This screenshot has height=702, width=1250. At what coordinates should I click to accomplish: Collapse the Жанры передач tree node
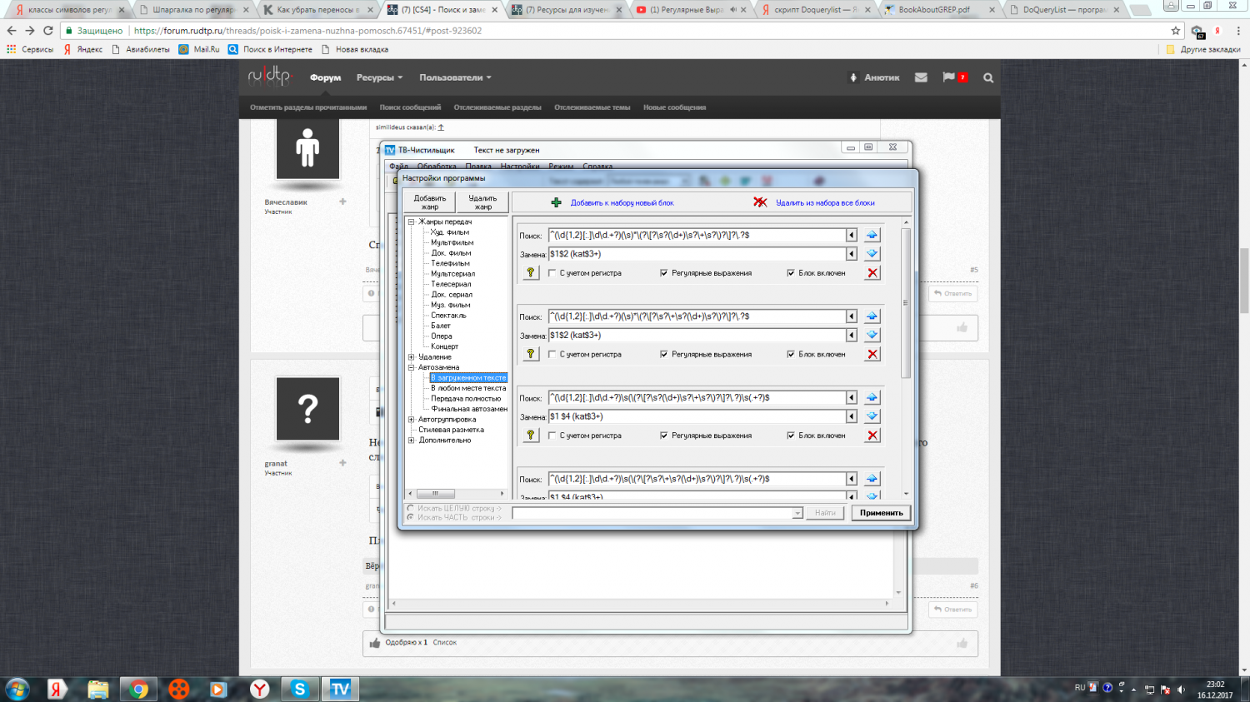pos(412,222)
